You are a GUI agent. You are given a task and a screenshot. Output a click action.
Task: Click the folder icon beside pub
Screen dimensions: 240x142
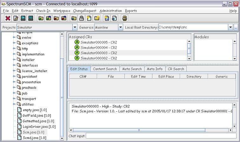click(19, 93)
